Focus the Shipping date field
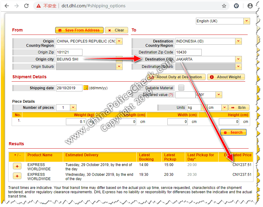 click(x=69, y=88)
